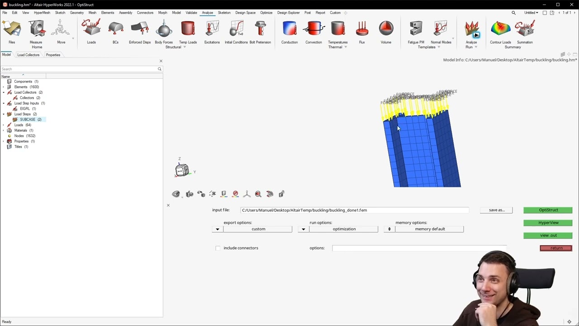Click the red return button
579x326 pixels.
556,248
